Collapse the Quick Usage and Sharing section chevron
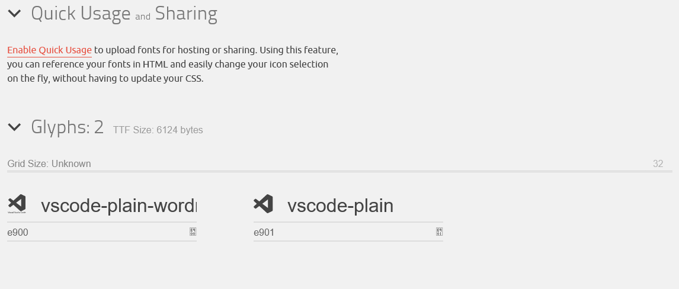 pyautogui.click(x=14, y=14)
